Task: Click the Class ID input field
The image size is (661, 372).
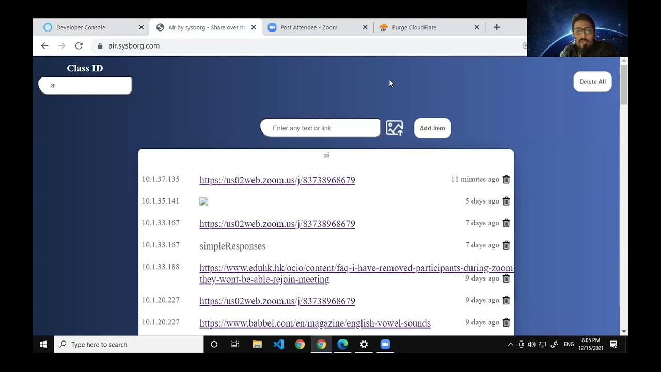Action: (85, 85)
